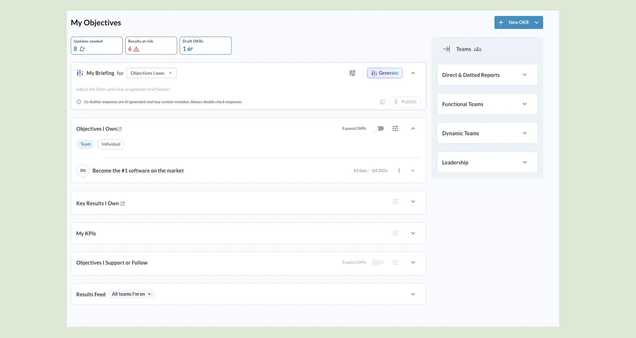Open the New OKR dropdown arrow
The height and width of the screenshot is (338, 636).
537,22
